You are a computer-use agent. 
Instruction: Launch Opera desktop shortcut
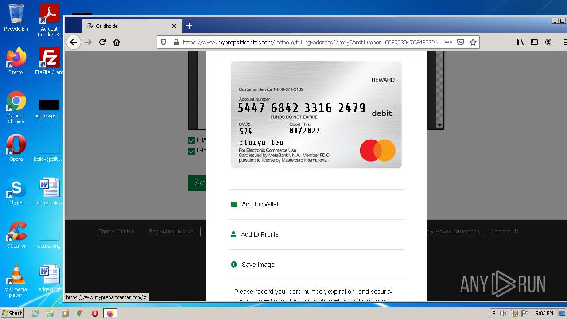tap(16, 148)
